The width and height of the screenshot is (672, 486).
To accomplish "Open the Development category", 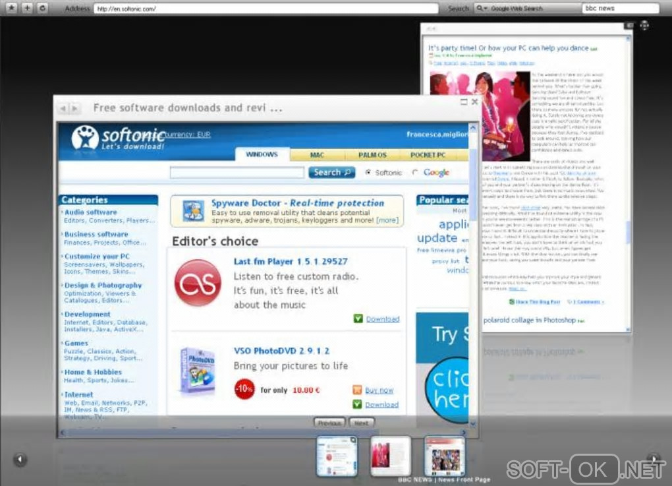I will click(x=88, y=315).
